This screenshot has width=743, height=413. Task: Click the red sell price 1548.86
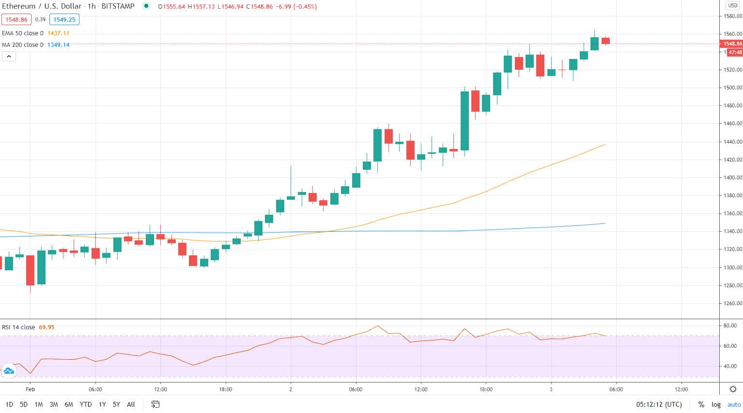(x=16, y=19)
